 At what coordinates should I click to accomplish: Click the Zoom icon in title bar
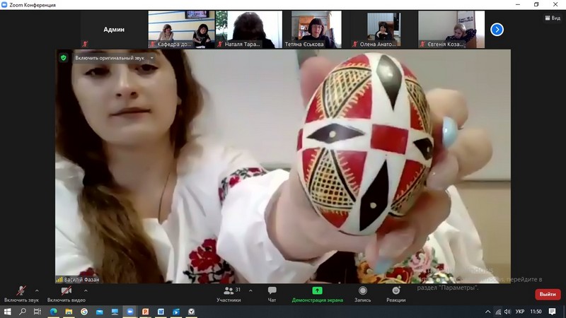click(x=4, y=5)
